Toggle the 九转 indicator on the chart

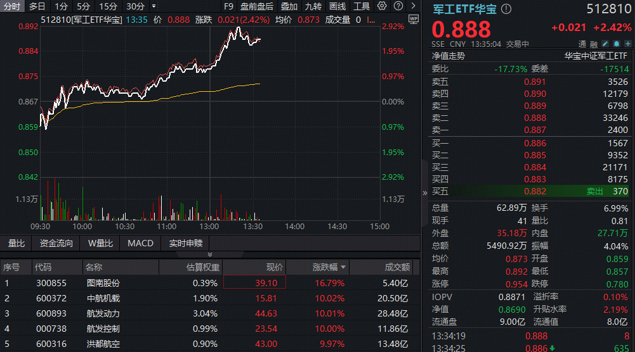coord(313,6)
